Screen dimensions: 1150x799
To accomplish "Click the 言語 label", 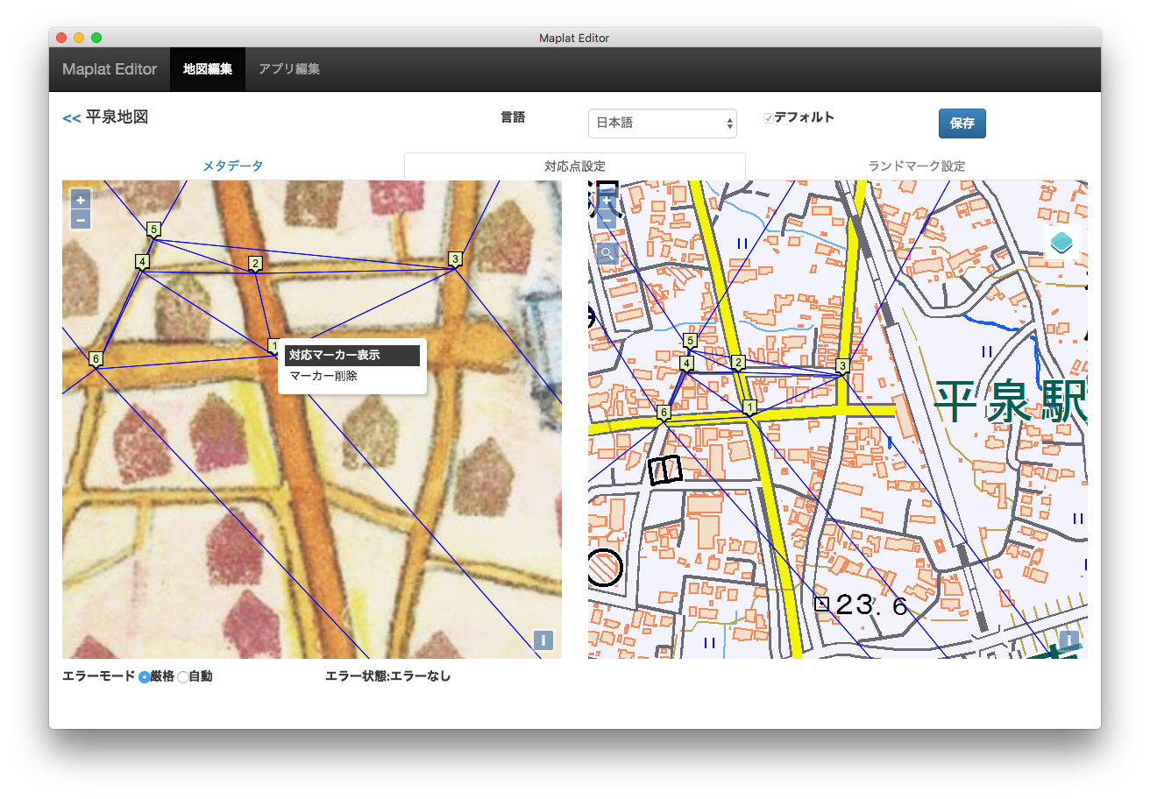I will coord(513,117).
